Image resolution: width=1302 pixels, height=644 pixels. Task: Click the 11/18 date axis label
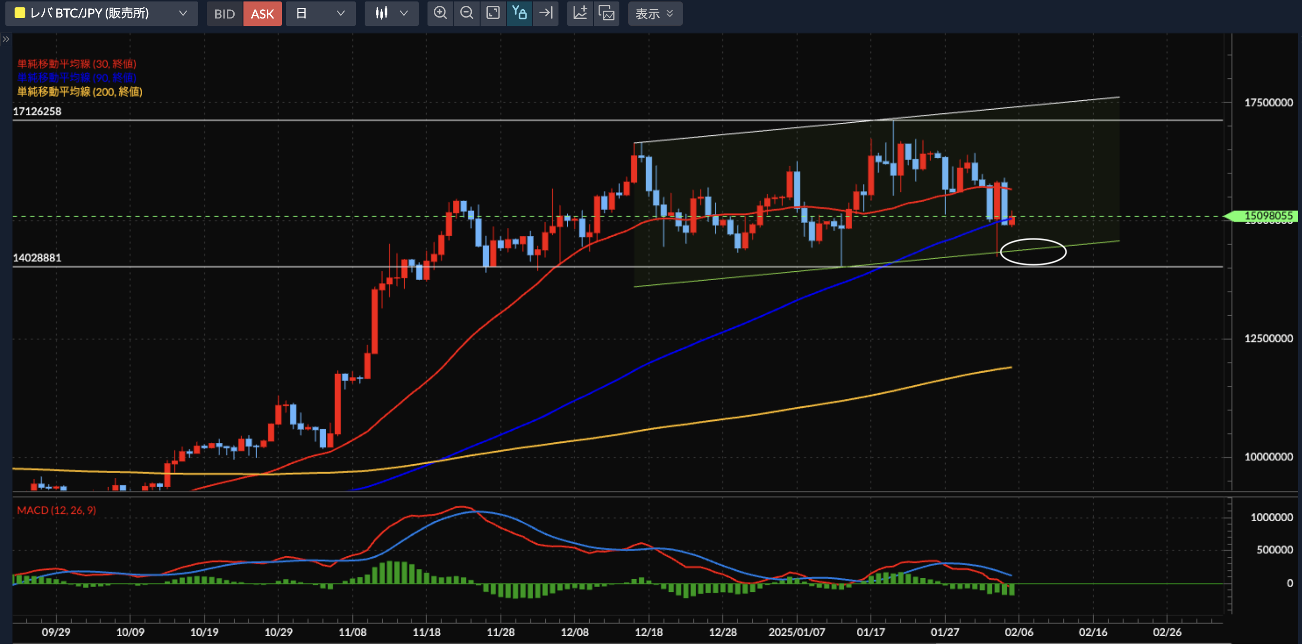click(x=427, y=632)
